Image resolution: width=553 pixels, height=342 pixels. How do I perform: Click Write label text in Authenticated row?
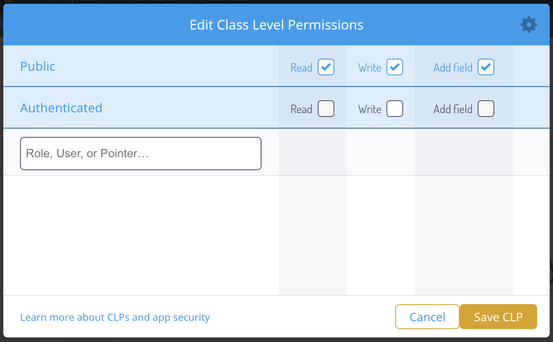pyautogui.click(x=370, y=109)
